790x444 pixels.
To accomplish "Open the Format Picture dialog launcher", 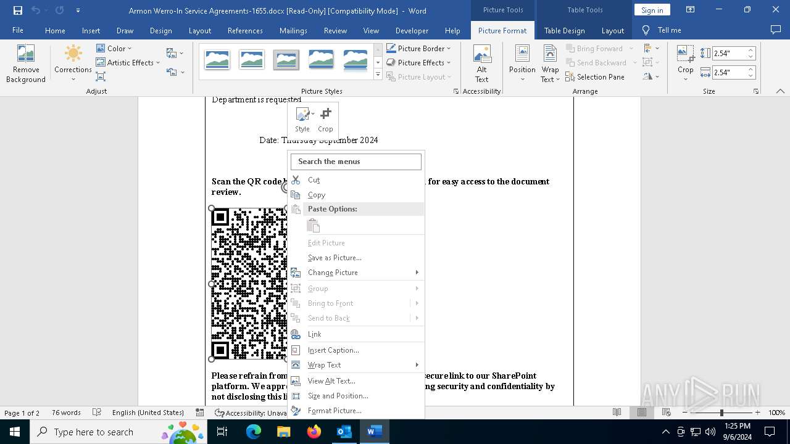I will point(456,91).
